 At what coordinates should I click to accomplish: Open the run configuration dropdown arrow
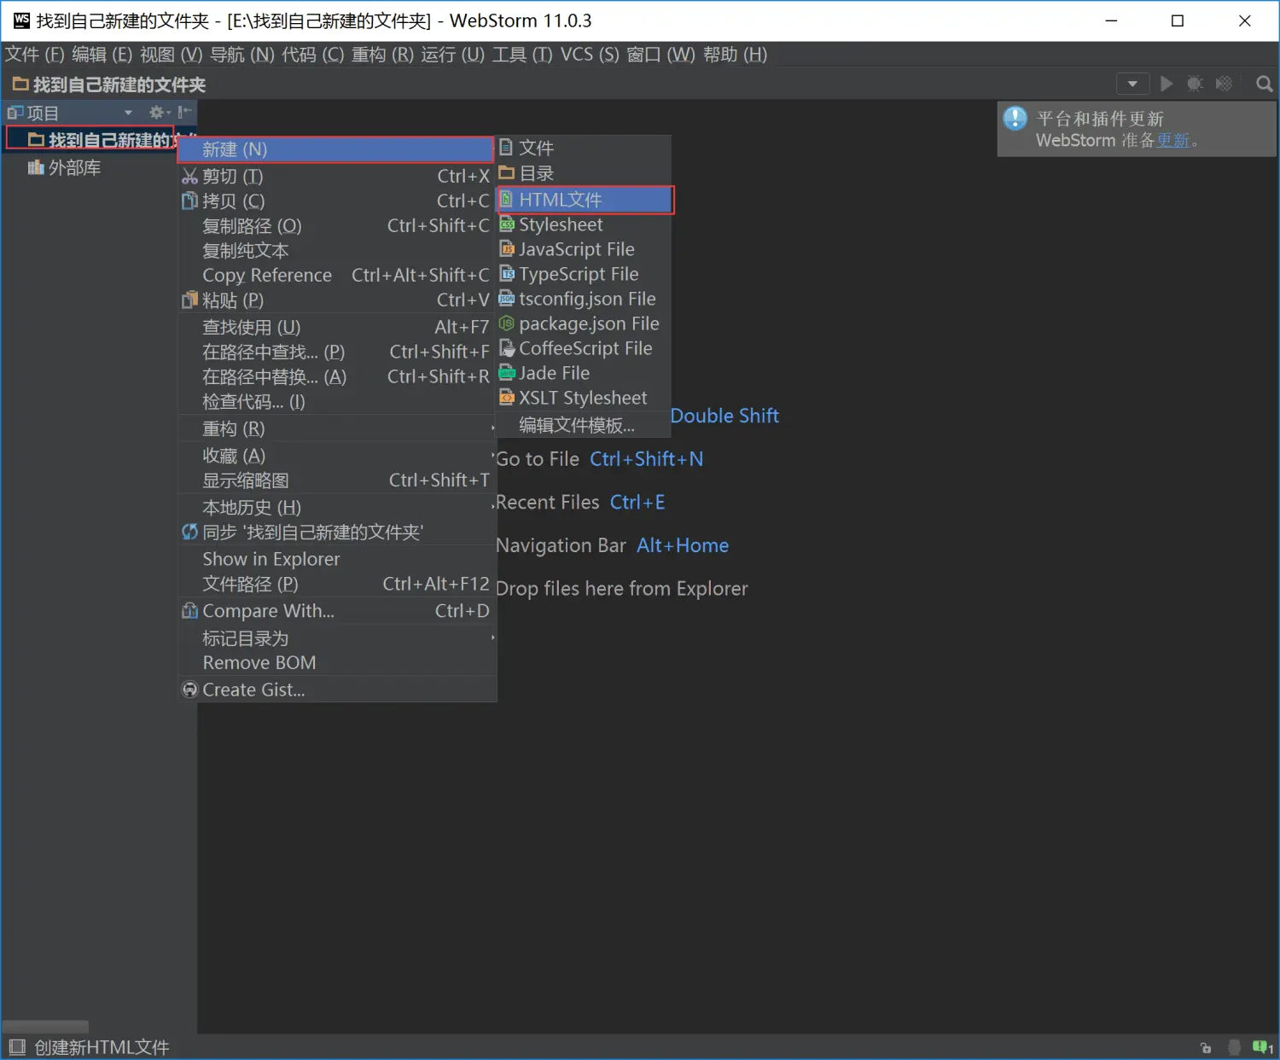[x=1132, y=84]
